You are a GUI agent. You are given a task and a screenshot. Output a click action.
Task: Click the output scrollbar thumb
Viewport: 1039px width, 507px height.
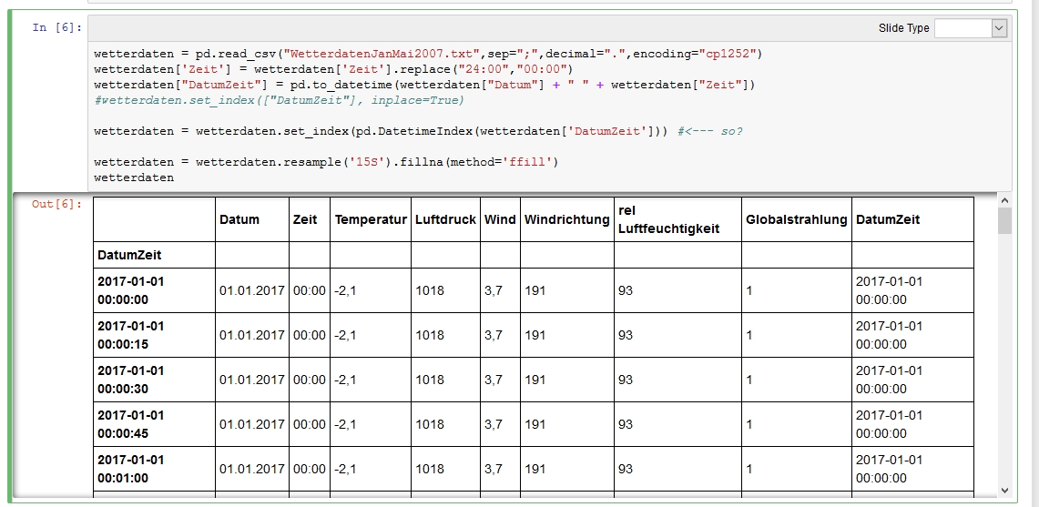1004,220
